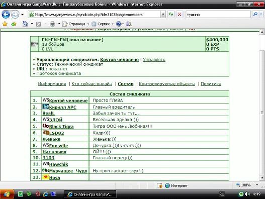Expand the Print options dropdown arrow
This screenshot has height=199, width=265.
pos(59,24)
